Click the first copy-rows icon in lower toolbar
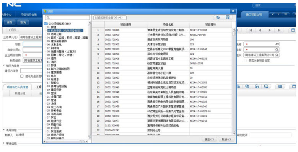Viewport: 298px width, 152px height. point(247,87)
